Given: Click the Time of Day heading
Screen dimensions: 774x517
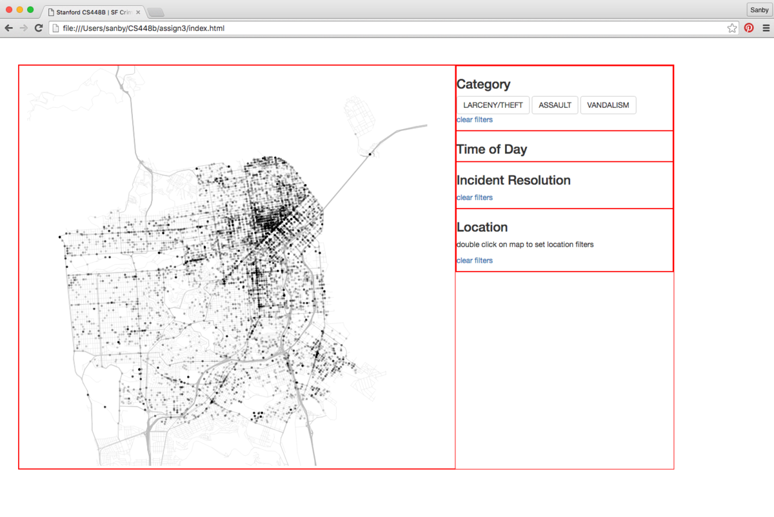Looking at the screenshot, I should [491, 149].
